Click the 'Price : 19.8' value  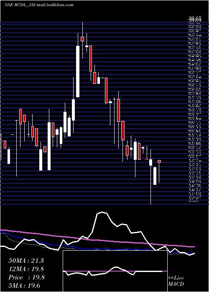(x=26, y=277)
